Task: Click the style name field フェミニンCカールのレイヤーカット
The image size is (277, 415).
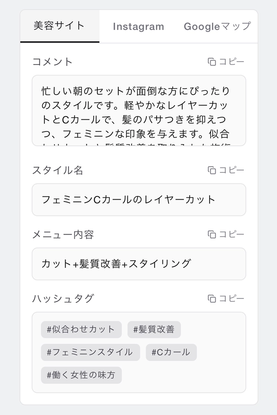Action: (x=138, y=200)
